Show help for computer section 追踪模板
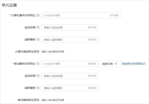 [x=38, y=39]
